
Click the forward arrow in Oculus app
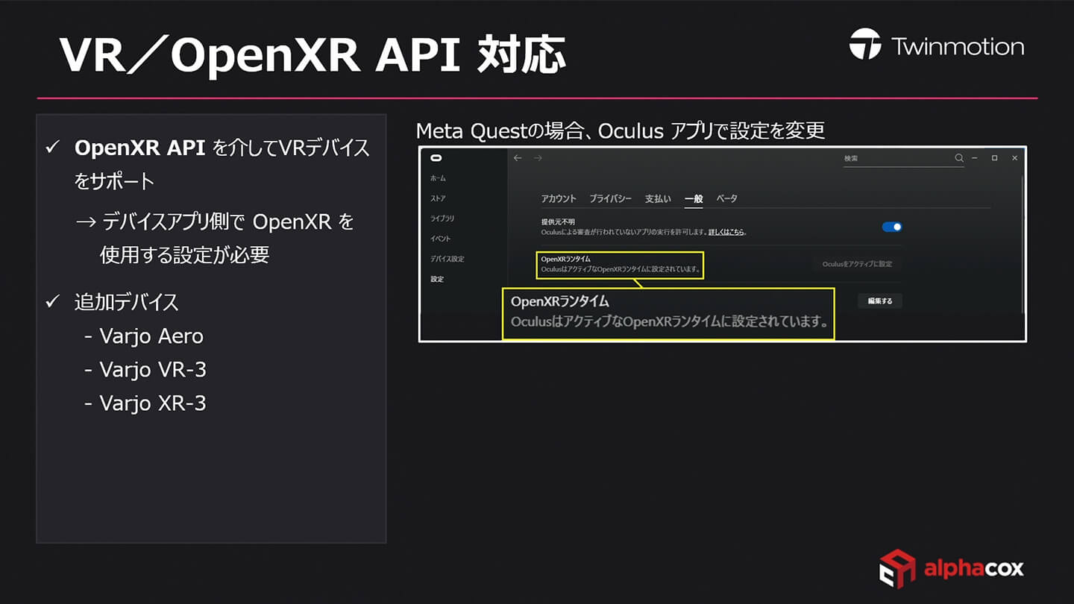click(538, 158)
